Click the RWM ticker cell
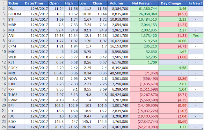204x130 pixels. tap(16, 100)
